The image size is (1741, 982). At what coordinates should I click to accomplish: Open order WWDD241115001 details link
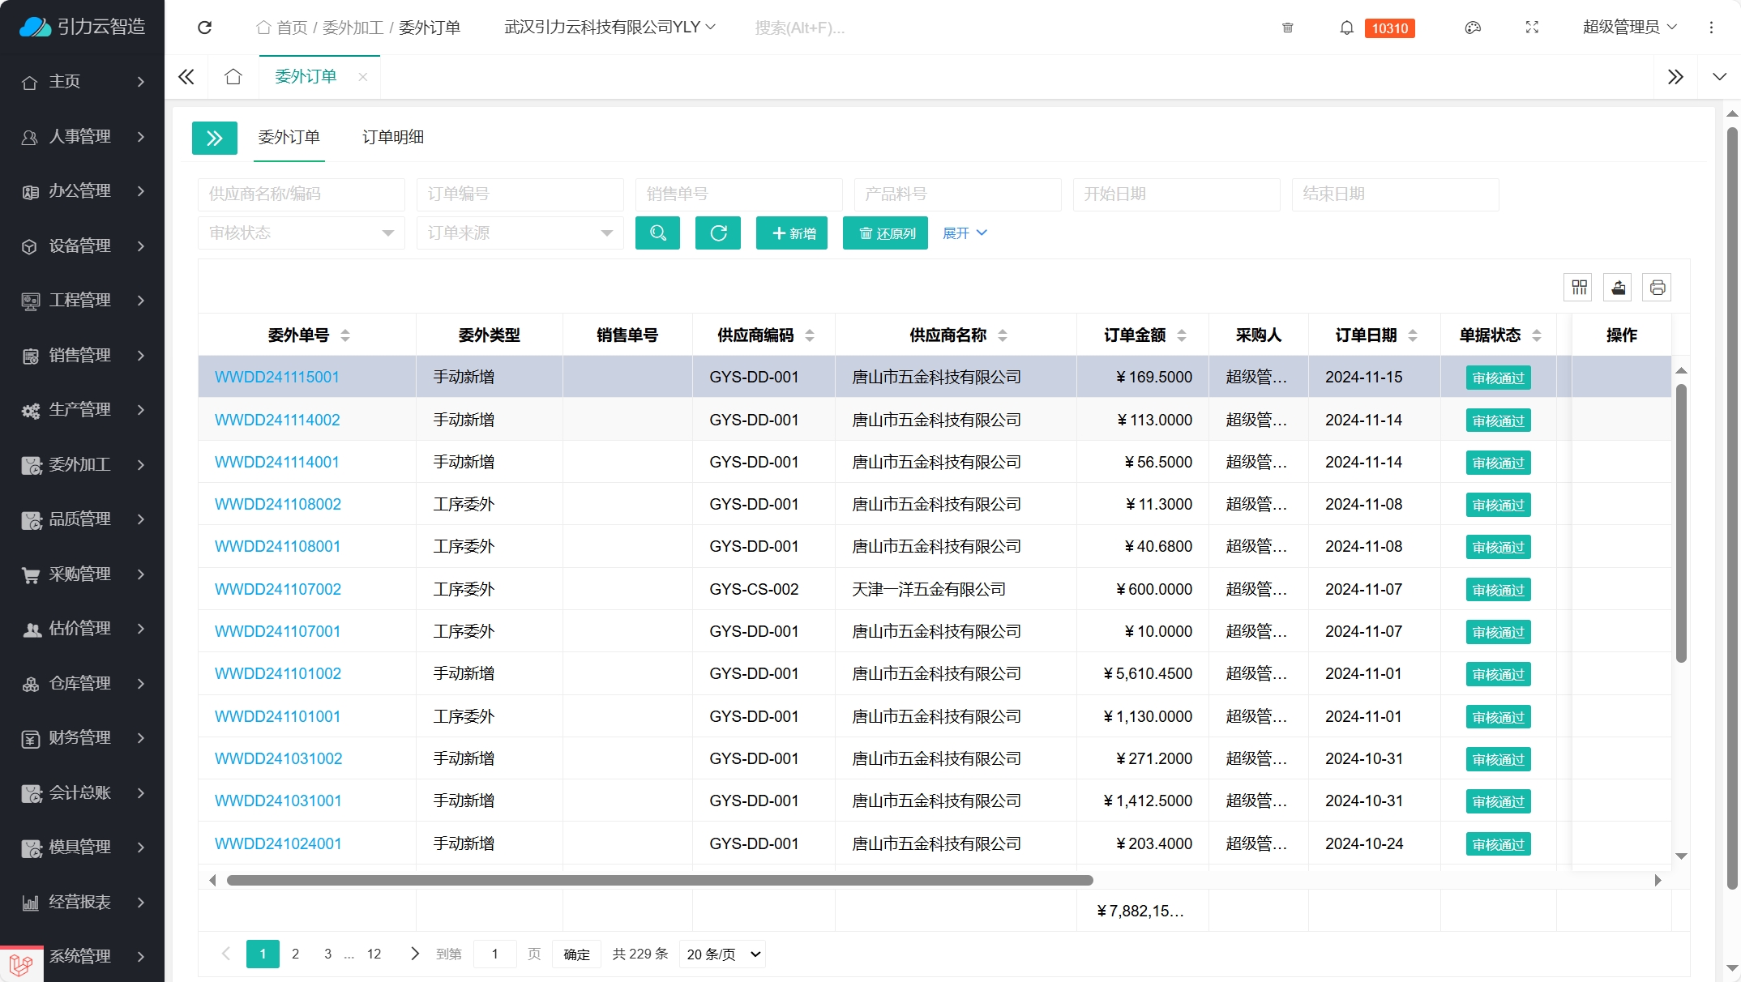276,377
